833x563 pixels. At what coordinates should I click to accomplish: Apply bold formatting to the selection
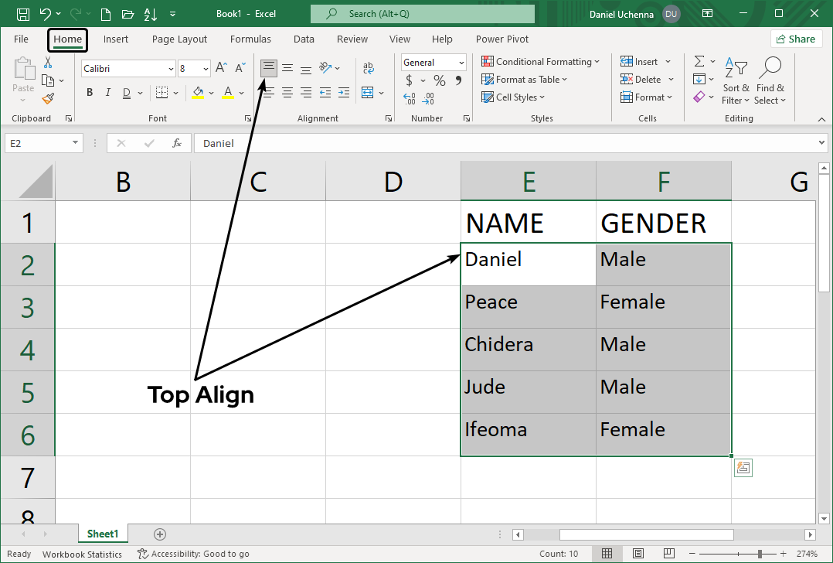(89, 92)
